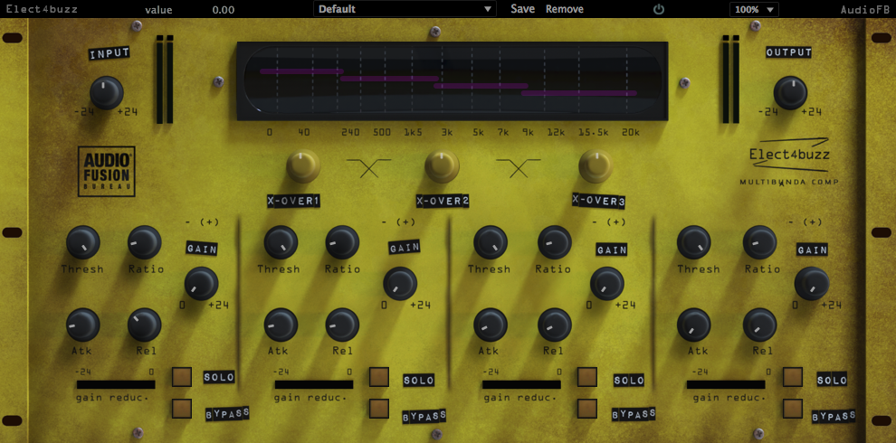
Task: Click the INPUT gain knob
Action: click(106, 92)
